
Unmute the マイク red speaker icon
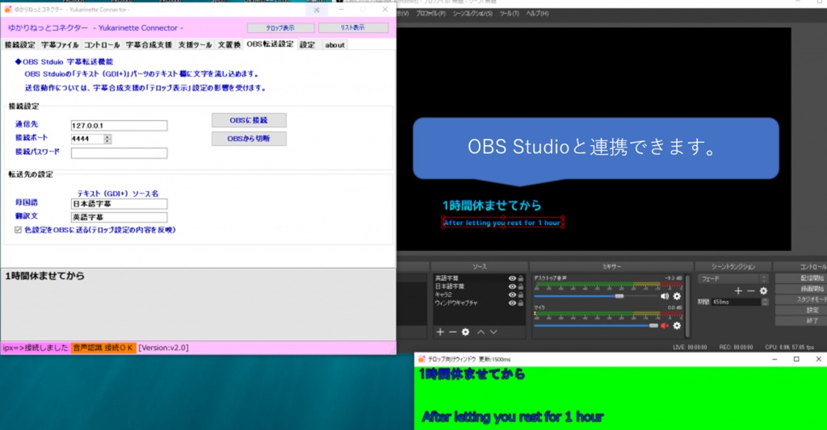point(665,326)
